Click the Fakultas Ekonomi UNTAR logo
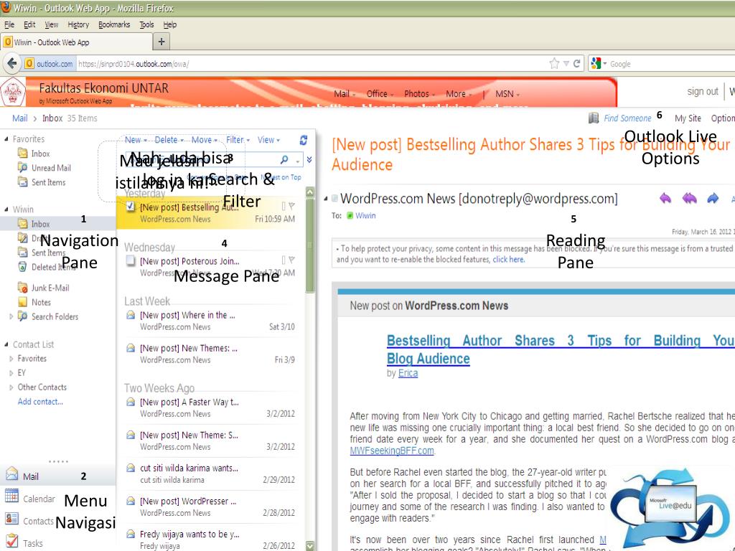The image size is (735, 551). tap(13, 92)
